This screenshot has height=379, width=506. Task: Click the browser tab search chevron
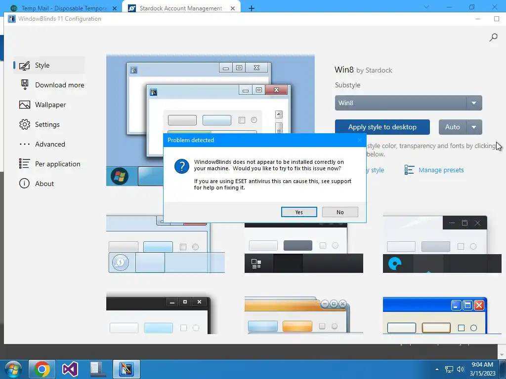[426, 7]
